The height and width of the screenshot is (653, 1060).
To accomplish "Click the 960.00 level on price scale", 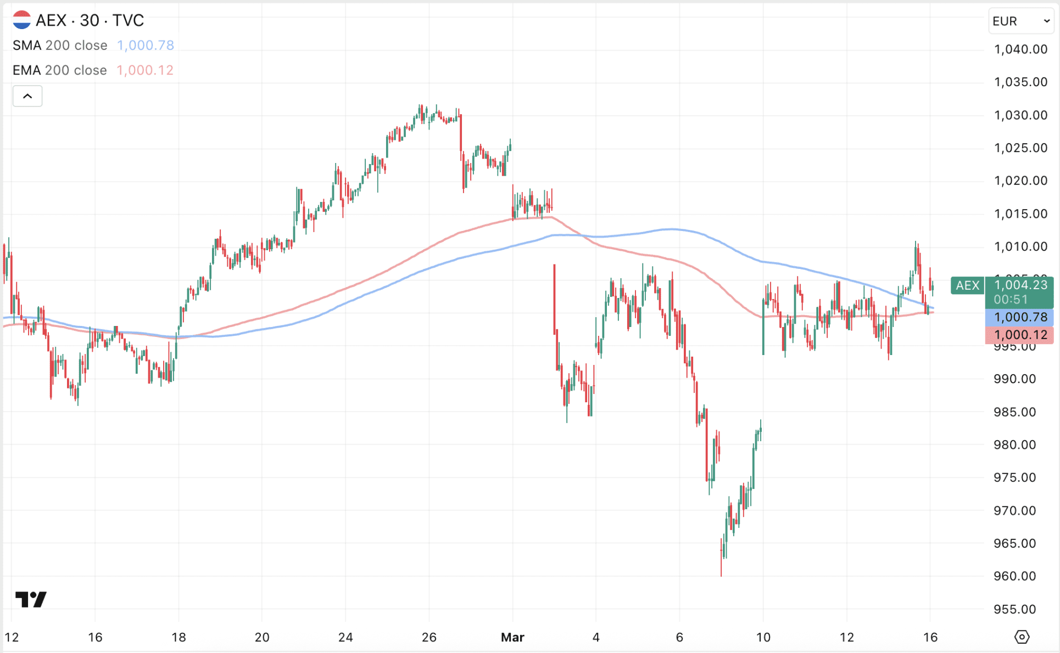I will point(1014,576).
